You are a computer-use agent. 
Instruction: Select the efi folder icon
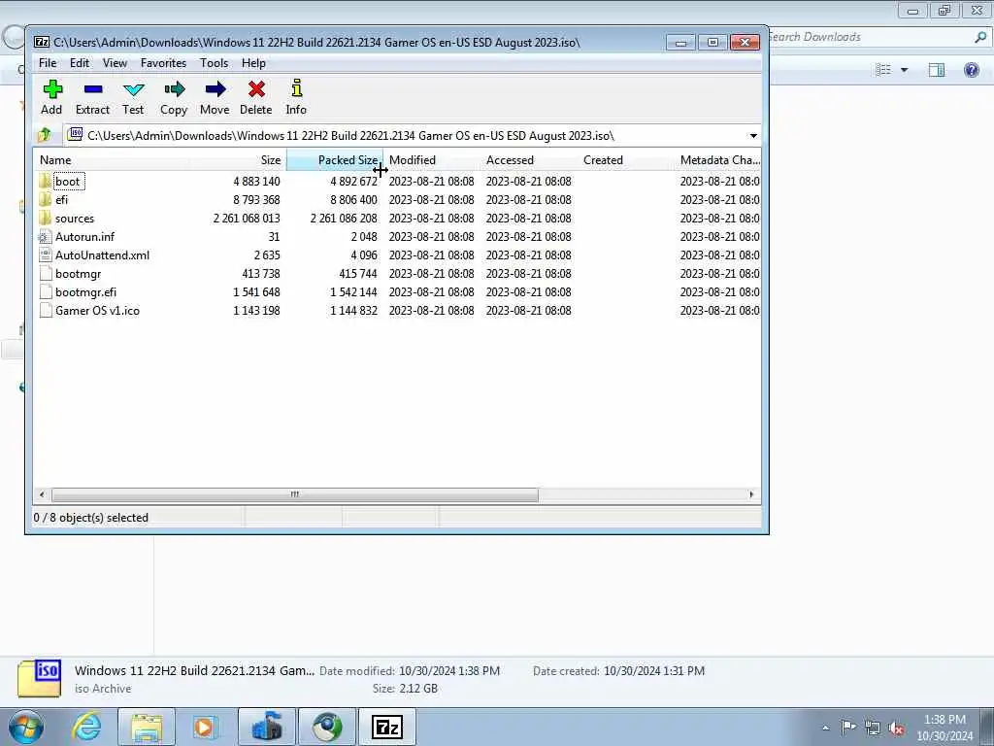click(45, 200)
